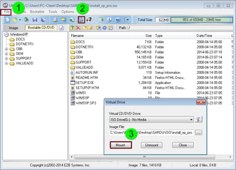Click the Total Size value field
This screenshot has height=170, width=236.
tap(163, 20)
